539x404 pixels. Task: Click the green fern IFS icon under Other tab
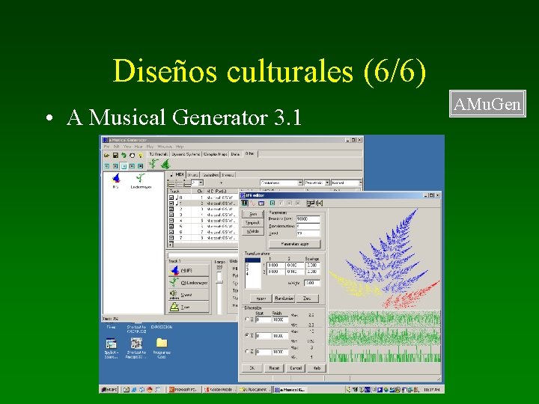(x=165, y=164)
